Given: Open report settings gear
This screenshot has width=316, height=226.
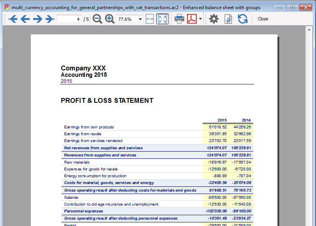Looking at the screenshot, I should click(213, 19).
